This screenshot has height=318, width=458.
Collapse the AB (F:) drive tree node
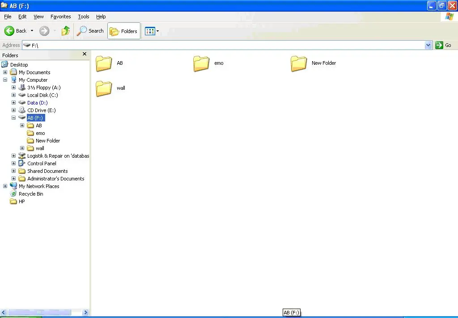coord(13,118)
